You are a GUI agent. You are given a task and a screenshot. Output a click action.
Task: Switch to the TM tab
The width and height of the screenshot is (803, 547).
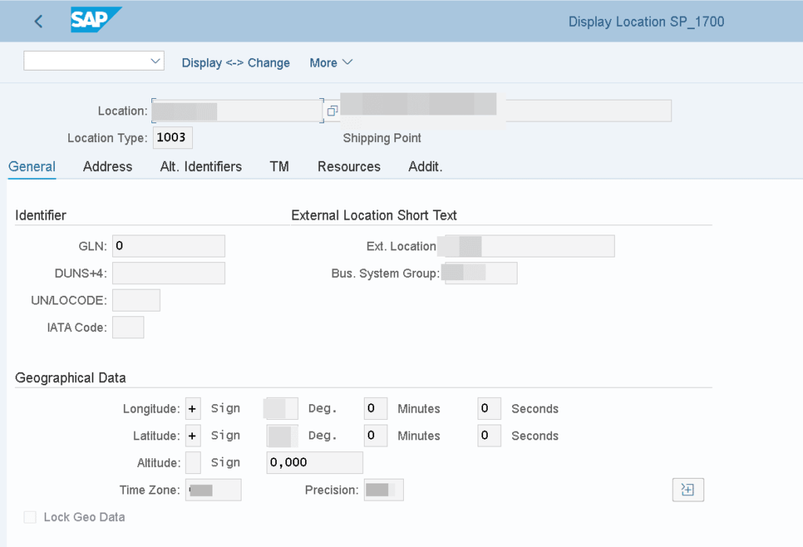coord(279,166)
